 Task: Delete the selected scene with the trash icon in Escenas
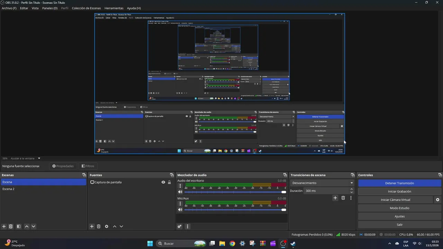point(11,227)
